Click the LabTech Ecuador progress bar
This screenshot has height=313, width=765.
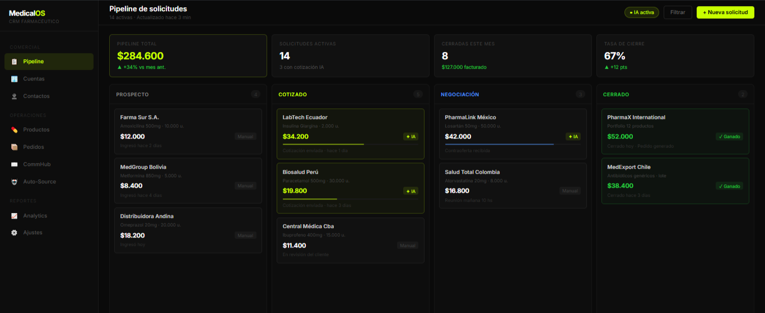351,144
